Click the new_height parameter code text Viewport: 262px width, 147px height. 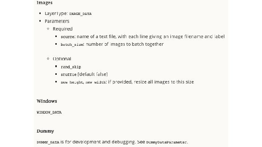(72, 82)
